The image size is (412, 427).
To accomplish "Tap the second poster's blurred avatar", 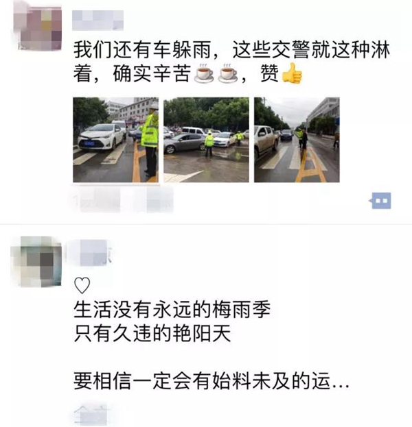I will pos(37,262).
